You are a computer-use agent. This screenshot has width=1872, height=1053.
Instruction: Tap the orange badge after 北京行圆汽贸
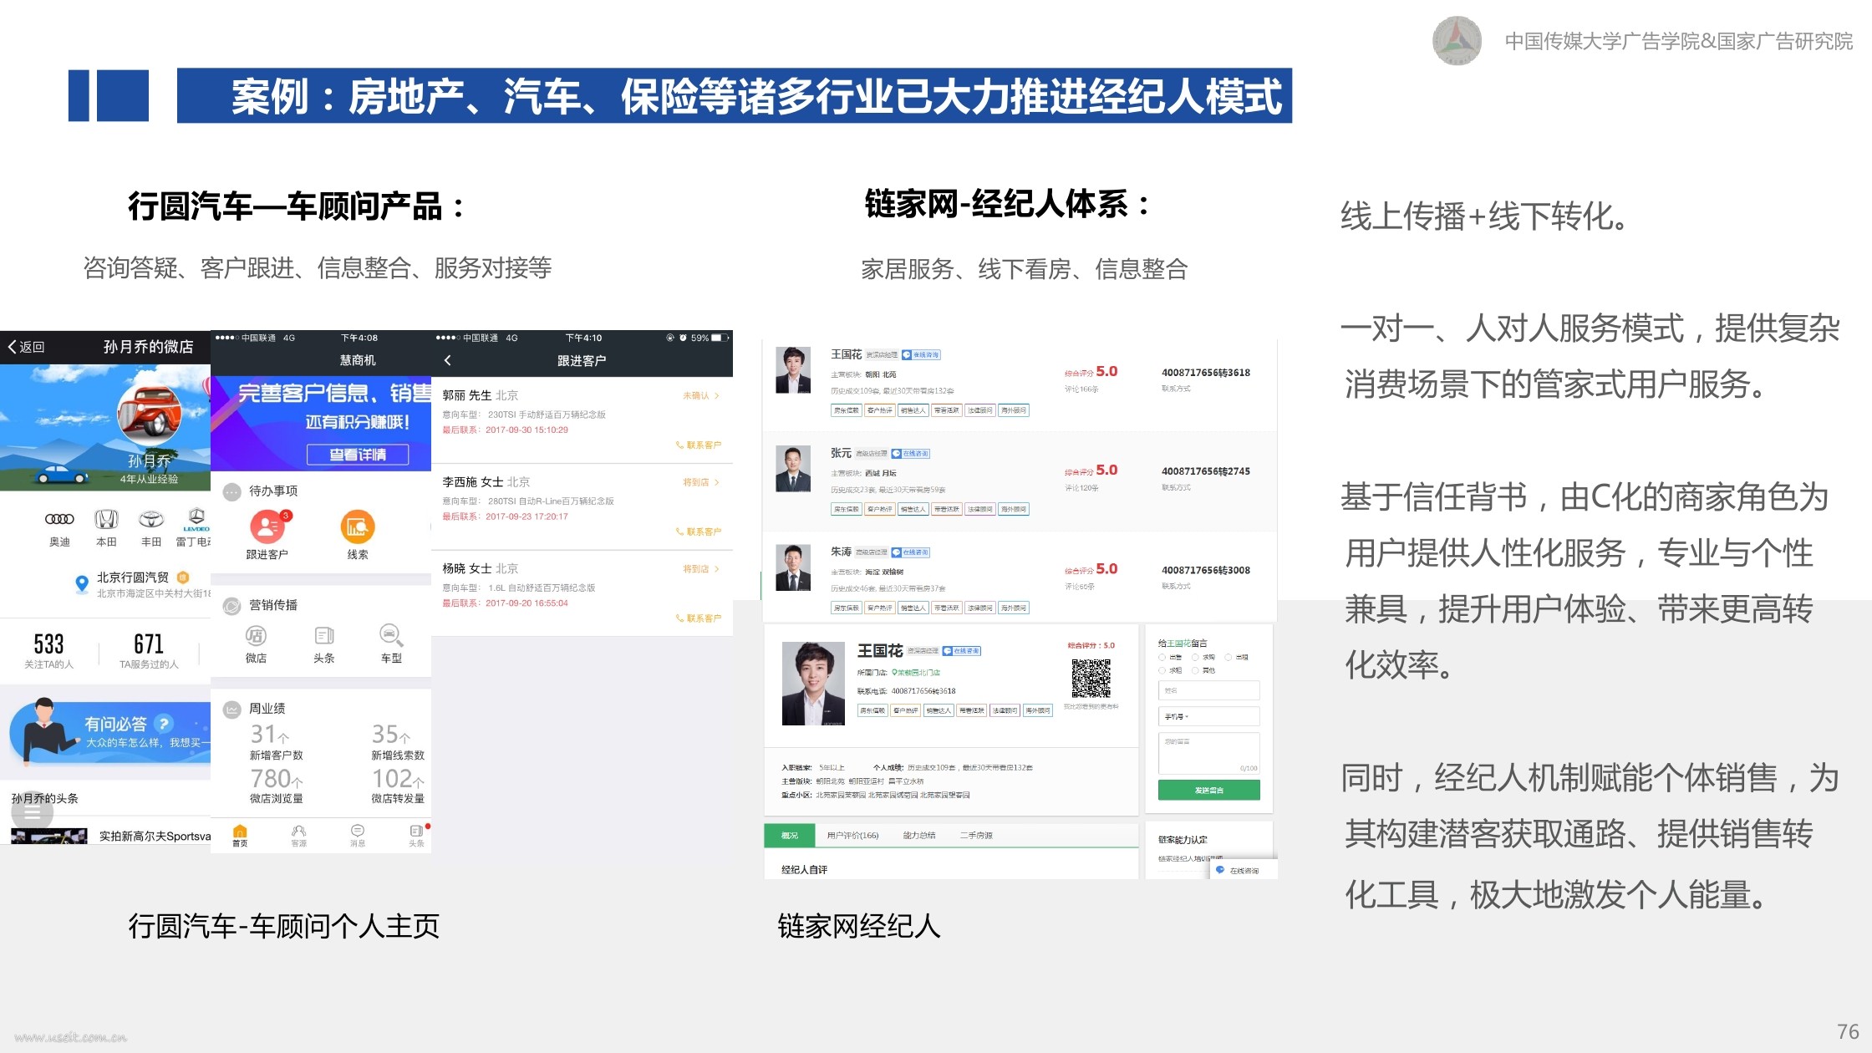point(183,577)
